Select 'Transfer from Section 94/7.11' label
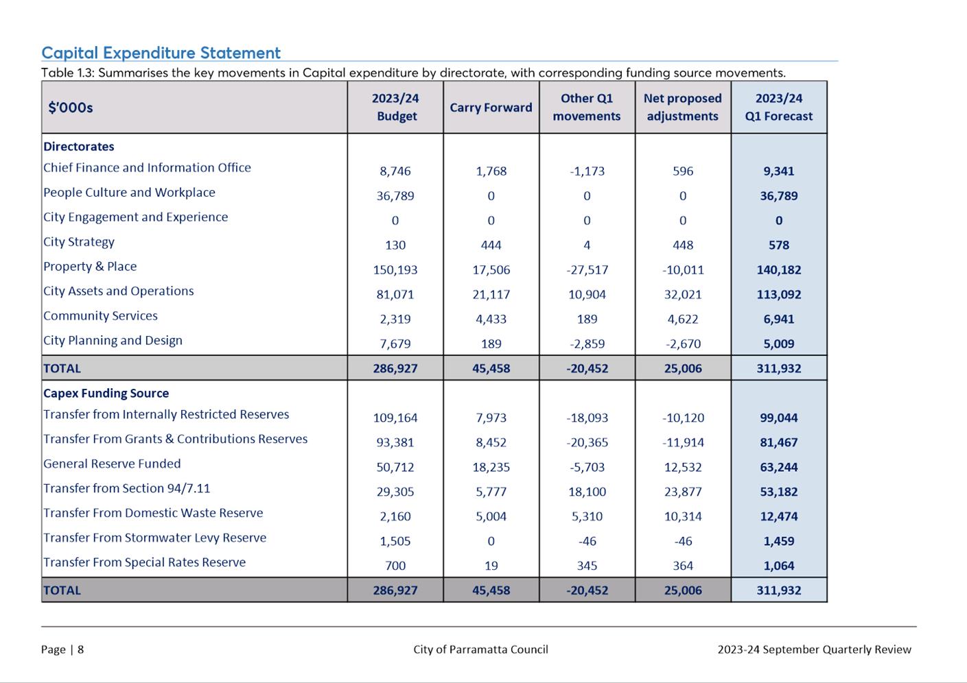 point(127,488)
